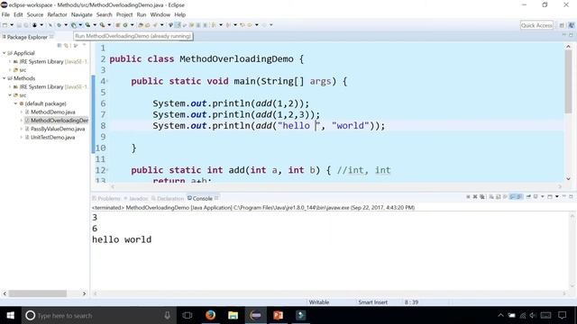Screen dimensions: 577x324
Task: Click the Eclipse icon in taskbar
Action: coord(255,315)
